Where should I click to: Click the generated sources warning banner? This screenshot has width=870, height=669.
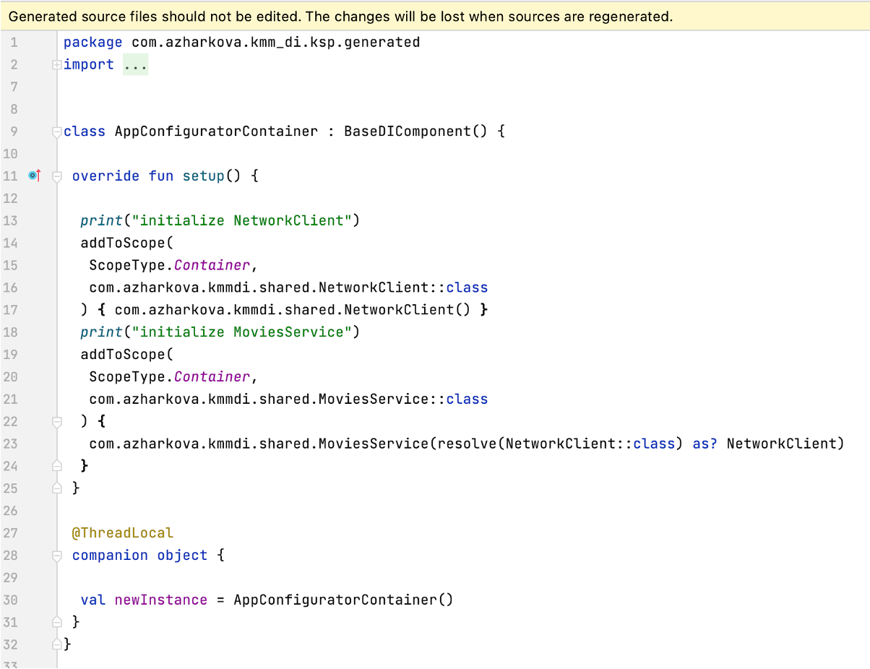[x=340, y=16]
